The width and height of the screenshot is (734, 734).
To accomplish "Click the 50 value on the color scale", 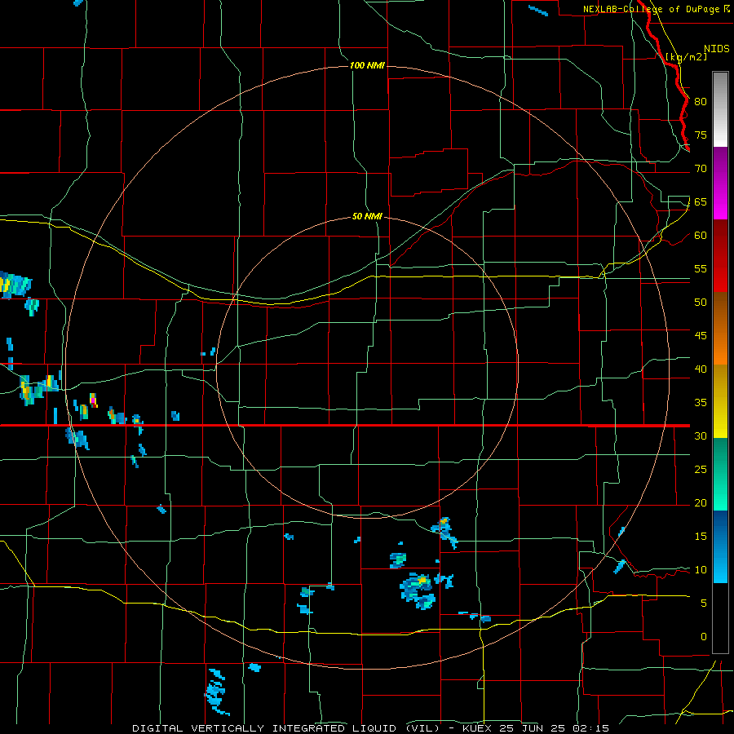I will click(701, 303).
